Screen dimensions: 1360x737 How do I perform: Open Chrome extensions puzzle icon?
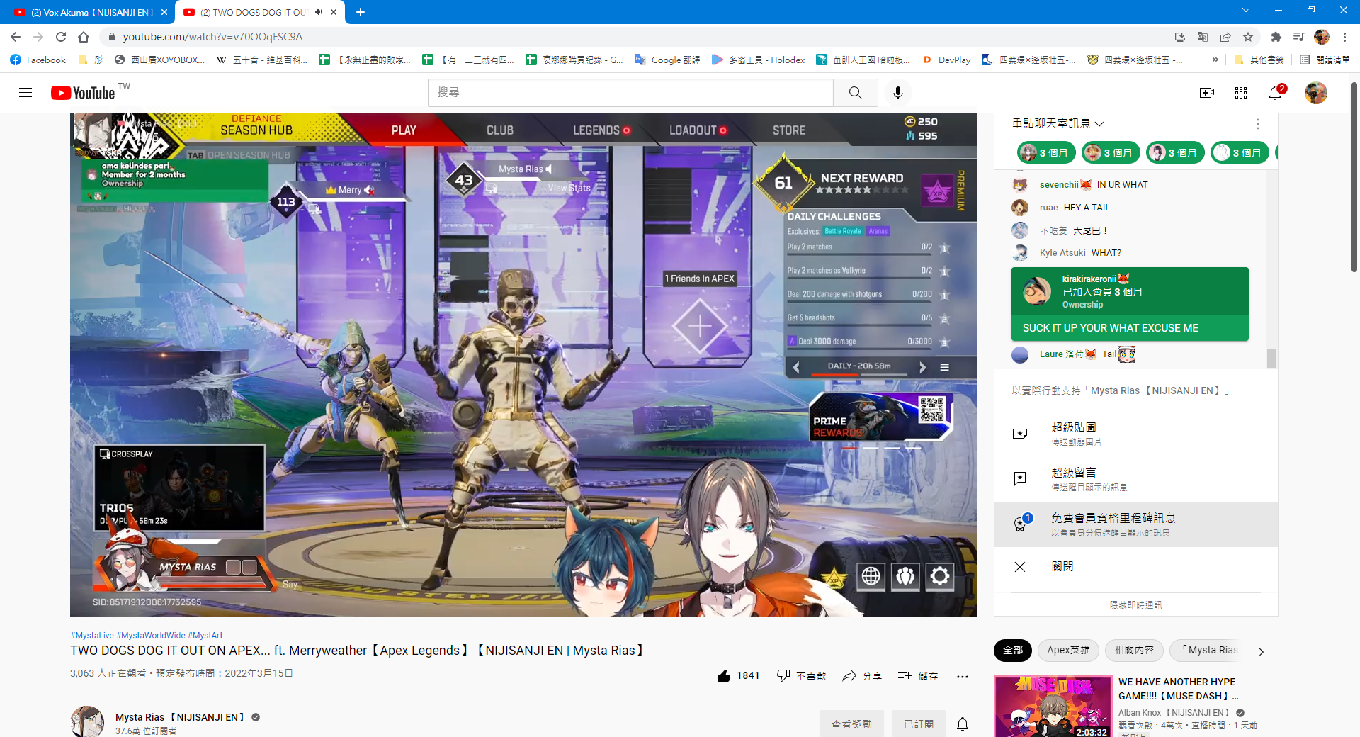[1276, 37]
